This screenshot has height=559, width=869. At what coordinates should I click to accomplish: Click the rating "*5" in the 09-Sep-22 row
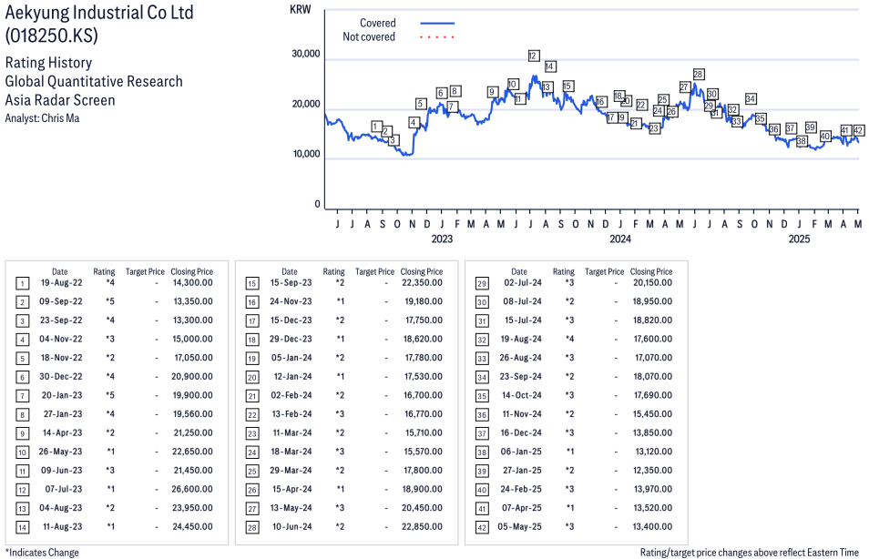[x=110, y=301]
